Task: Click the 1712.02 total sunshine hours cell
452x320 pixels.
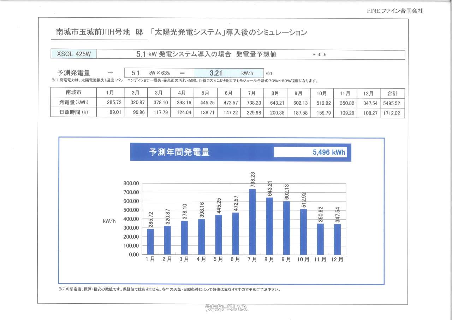Action: [392, 113]
